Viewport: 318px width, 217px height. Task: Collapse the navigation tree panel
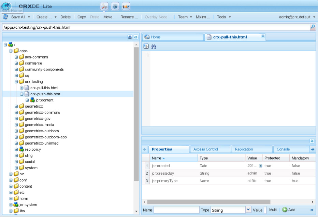pos(136,37)
